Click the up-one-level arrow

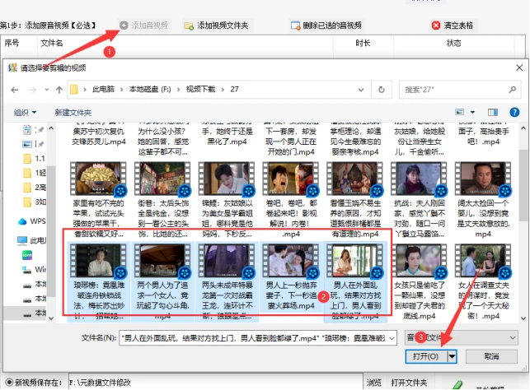pyautogui.click(x=59, y=90)
